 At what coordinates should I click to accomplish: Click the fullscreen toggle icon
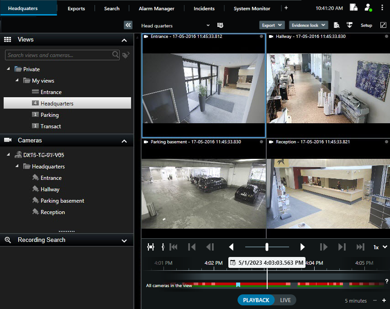(383, 25)
